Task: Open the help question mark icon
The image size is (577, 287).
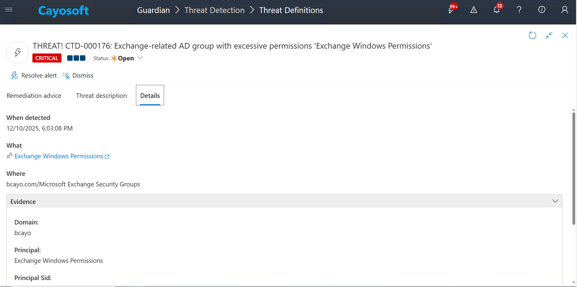Action: (x=519, y=10)
